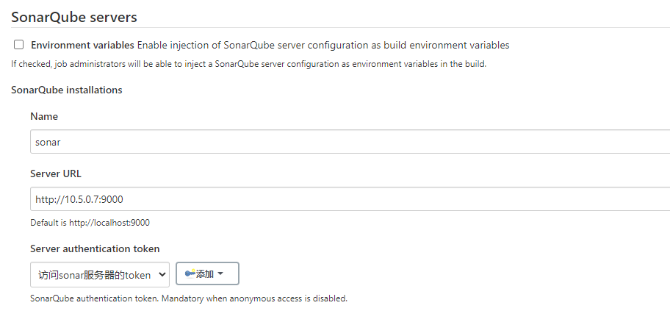Enable the Environment variables checkbox
This screenshot has height=322, width=670.
click(19, 44)
